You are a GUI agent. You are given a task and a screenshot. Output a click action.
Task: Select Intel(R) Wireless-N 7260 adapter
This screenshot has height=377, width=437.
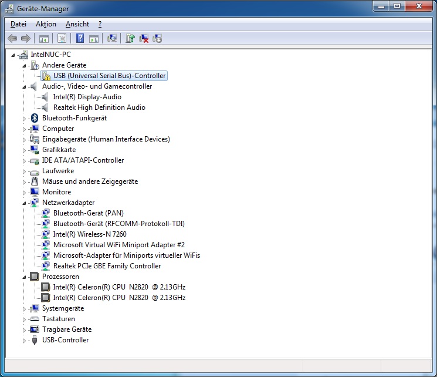pyautogui.click(x=90, y=234)
